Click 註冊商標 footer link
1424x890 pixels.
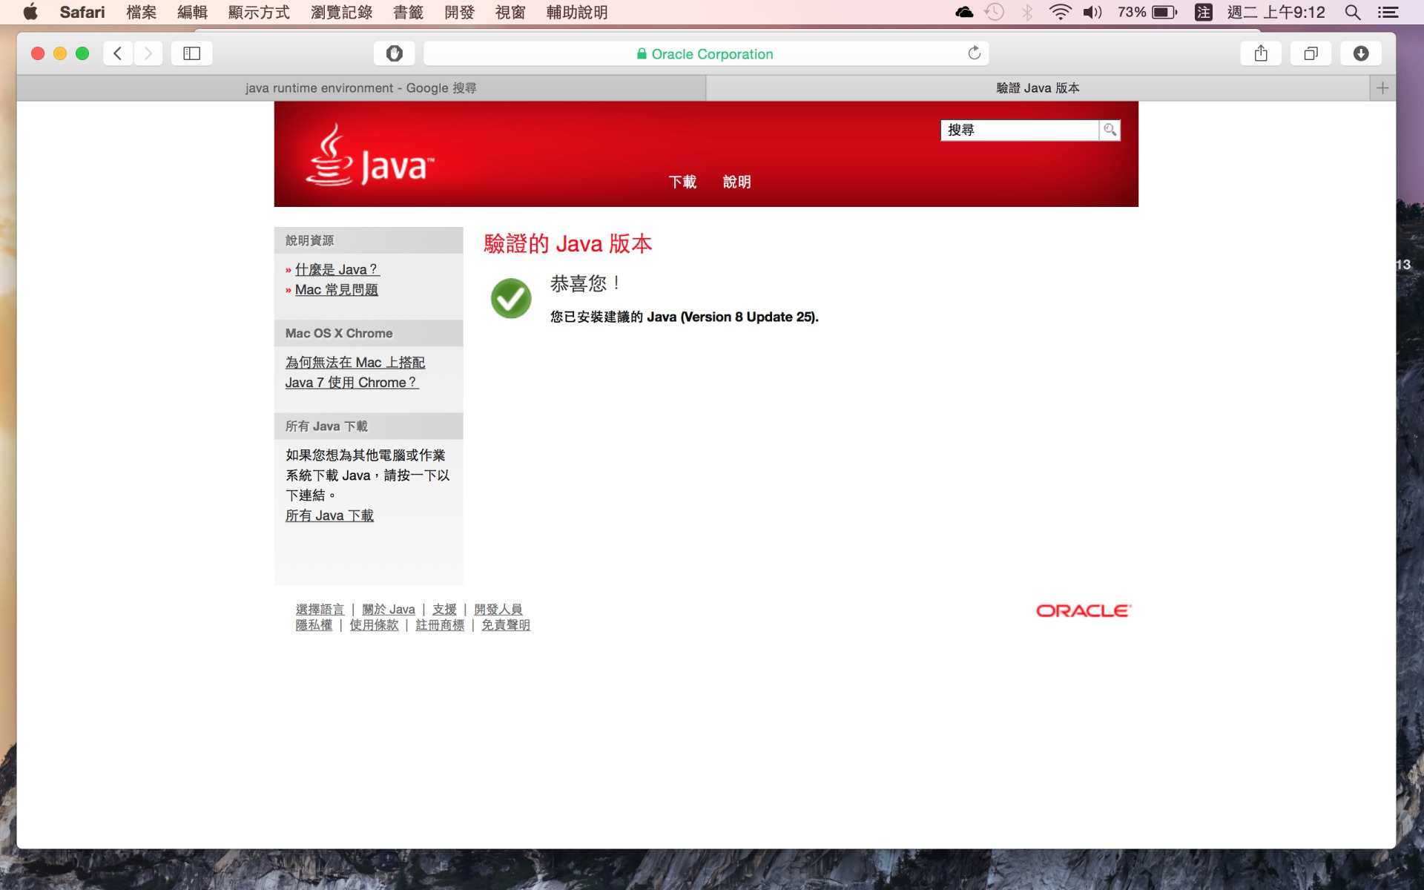coord(440,625)
